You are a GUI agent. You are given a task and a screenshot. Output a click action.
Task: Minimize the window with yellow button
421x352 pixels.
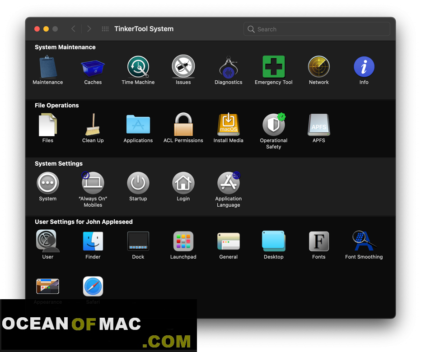pyautogui.click(x=46, y=29)
